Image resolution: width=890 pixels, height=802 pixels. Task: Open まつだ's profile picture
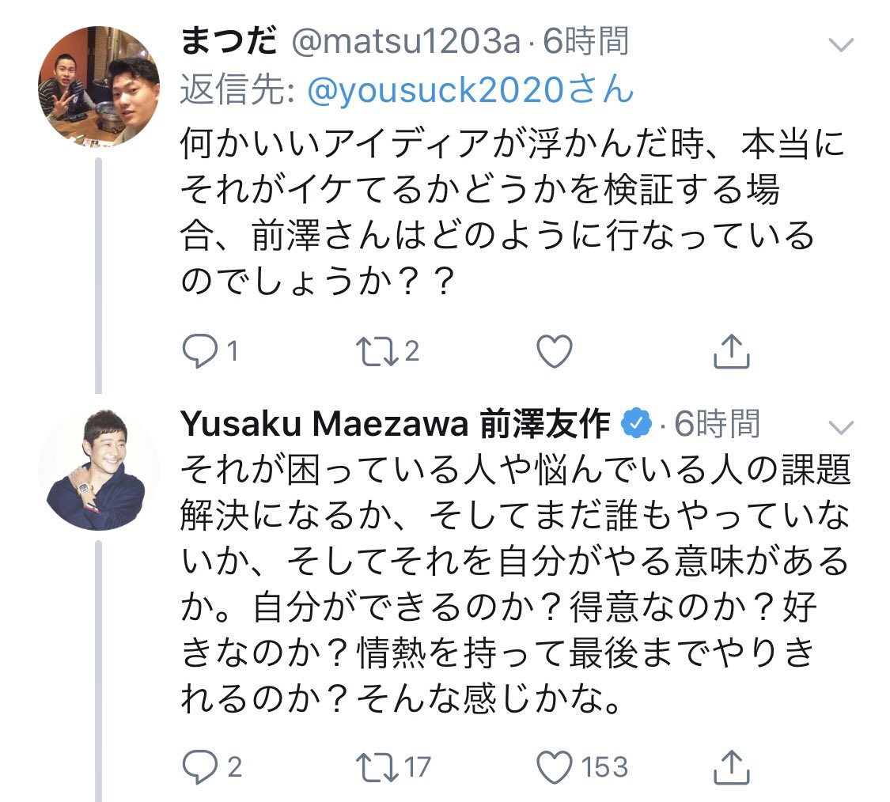tap(98, 87)
